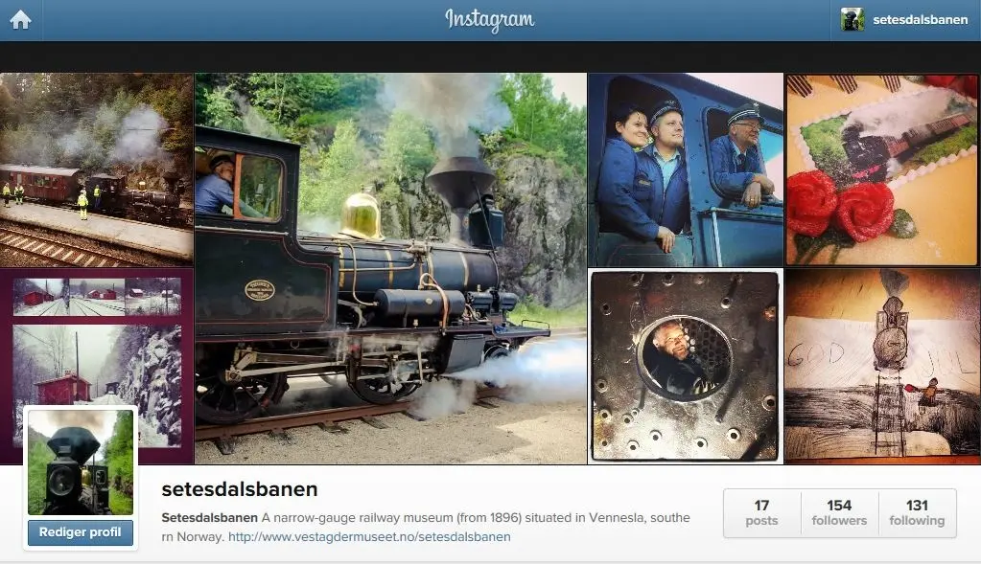Viewport: 981px width, 564px height.
Task: Open the snowy red station collage photo
Action: 96,337
